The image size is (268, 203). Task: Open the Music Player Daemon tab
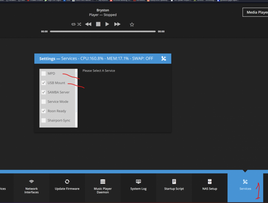tap(103, 188)
